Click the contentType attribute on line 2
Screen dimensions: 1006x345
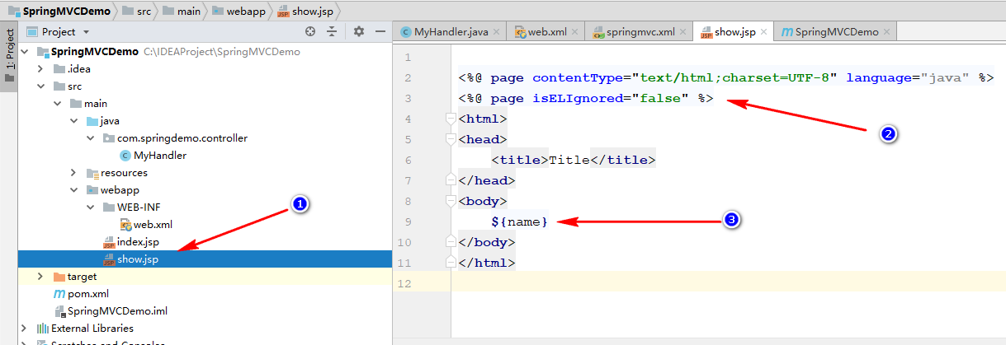pos(578,77)
